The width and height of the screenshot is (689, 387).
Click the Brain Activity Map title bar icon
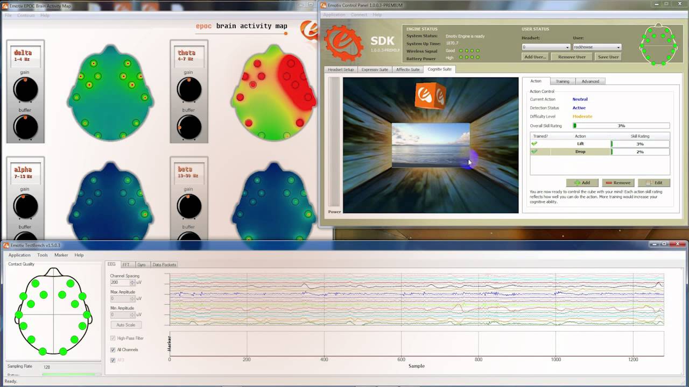[5, 6]
